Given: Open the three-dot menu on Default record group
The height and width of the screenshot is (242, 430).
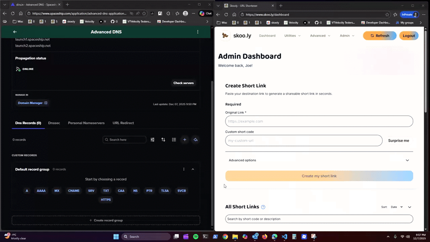Looking at the screenshot, I should click(184, 169).
